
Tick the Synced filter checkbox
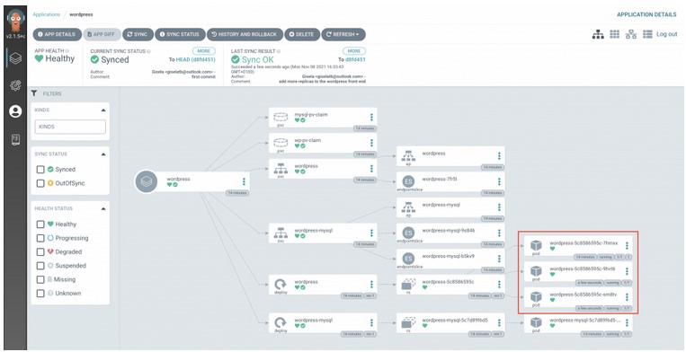point(40,170)
